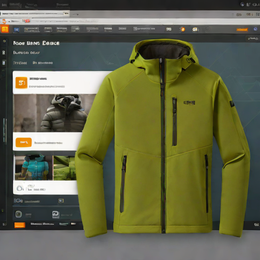Click the orange favicon on the browser tab row
The width and height of the screenshot is (260, 260).
click(x=4, y=21)
